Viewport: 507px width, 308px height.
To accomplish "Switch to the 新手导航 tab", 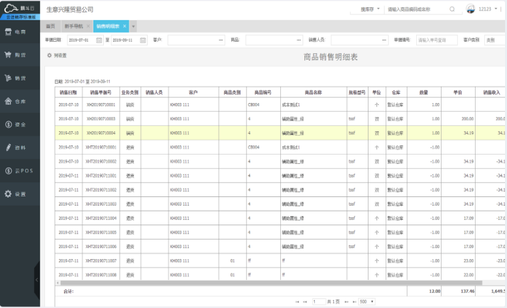I will 74,26.
